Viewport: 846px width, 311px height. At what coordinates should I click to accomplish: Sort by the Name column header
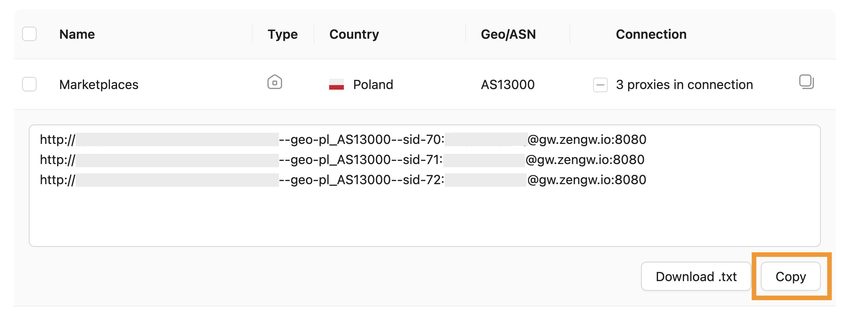point(77,34)
